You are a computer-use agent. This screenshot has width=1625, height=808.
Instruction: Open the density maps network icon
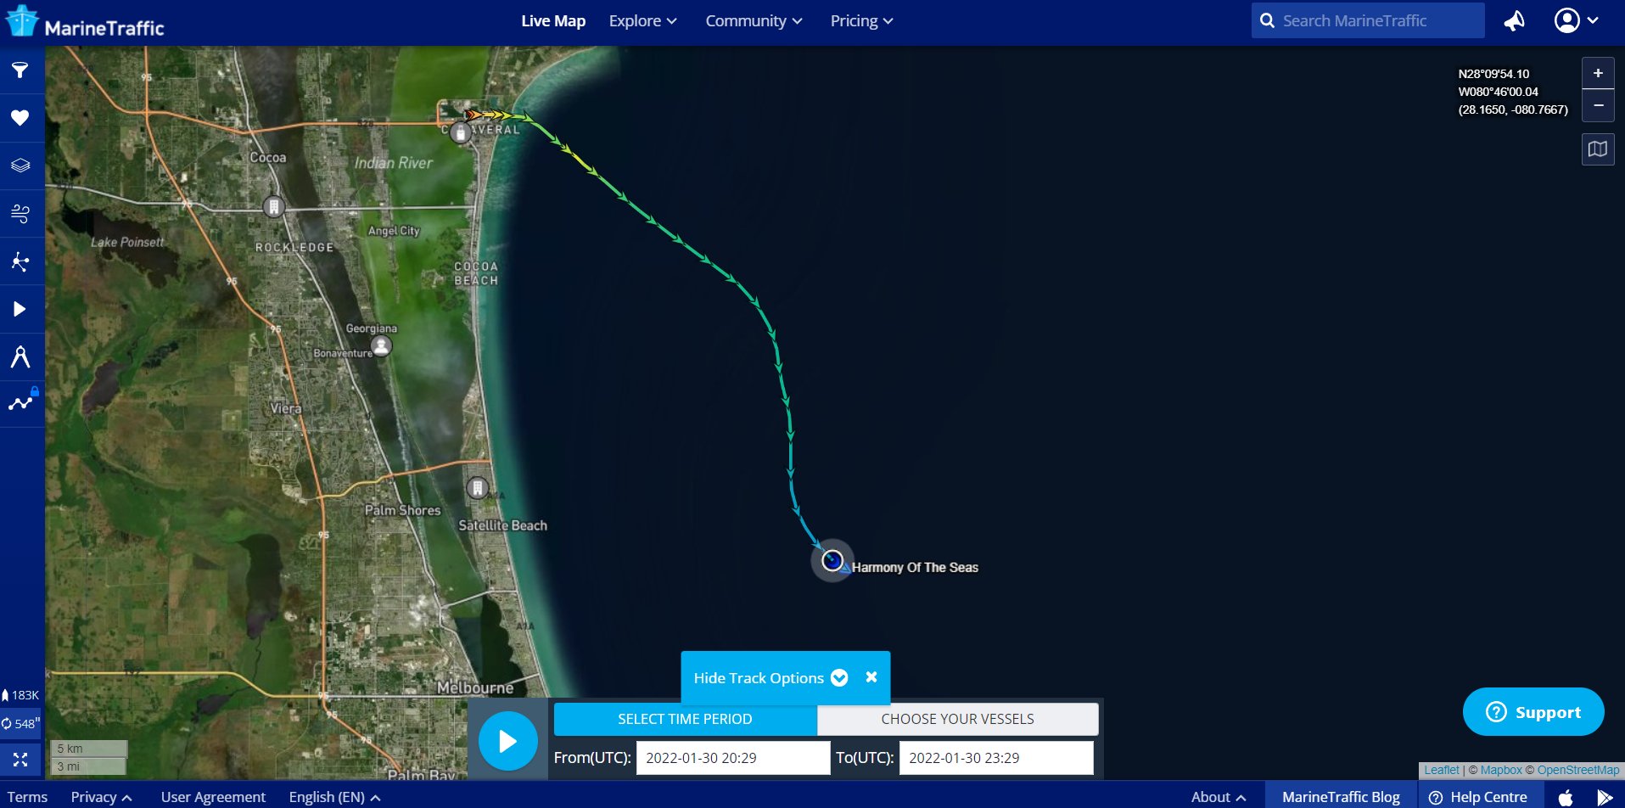click(x=20, y=261)
